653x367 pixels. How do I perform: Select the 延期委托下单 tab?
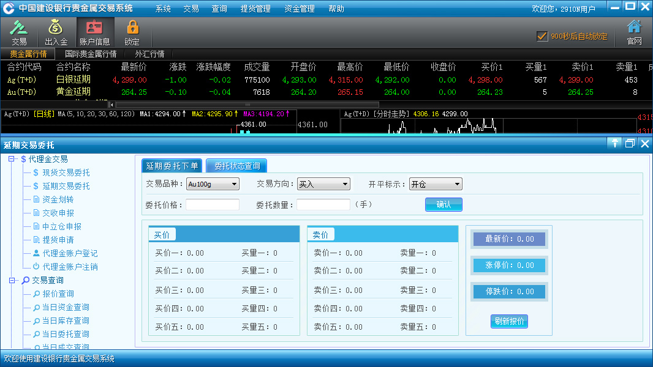(172, 166)
